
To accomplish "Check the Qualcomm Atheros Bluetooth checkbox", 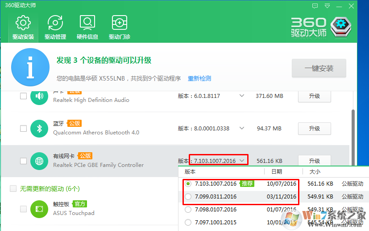I will tap(23, 129).
